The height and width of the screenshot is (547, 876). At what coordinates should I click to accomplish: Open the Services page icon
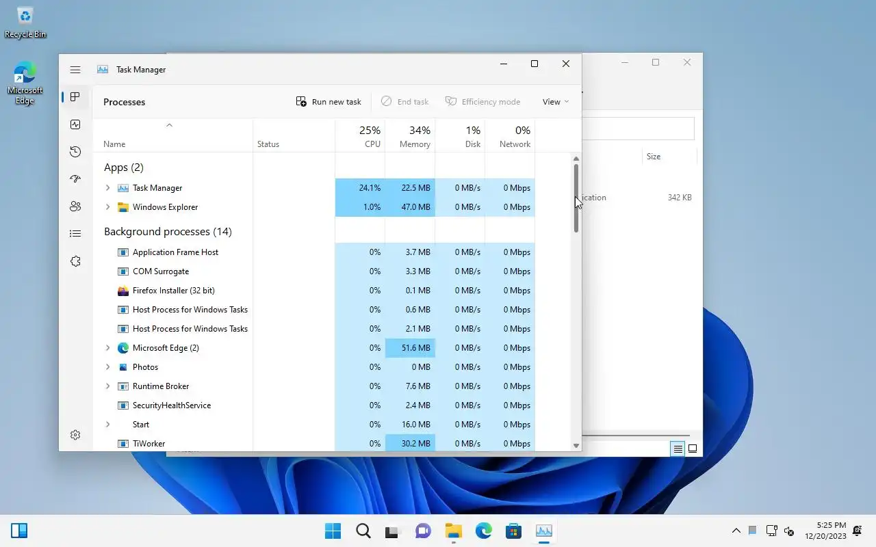click(75, 261)
